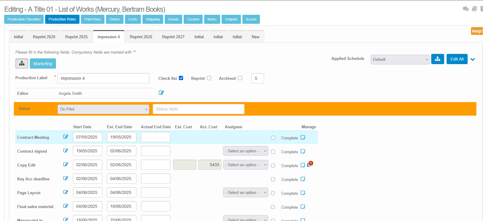Click the hierarchy icon button beside Marketing
483x221 pixels.
22,64
